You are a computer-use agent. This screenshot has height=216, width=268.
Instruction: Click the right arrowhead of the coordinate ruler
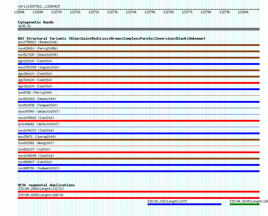click(x=259, y=9)
